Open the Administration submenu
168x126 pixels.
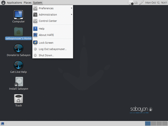(53, 15)
